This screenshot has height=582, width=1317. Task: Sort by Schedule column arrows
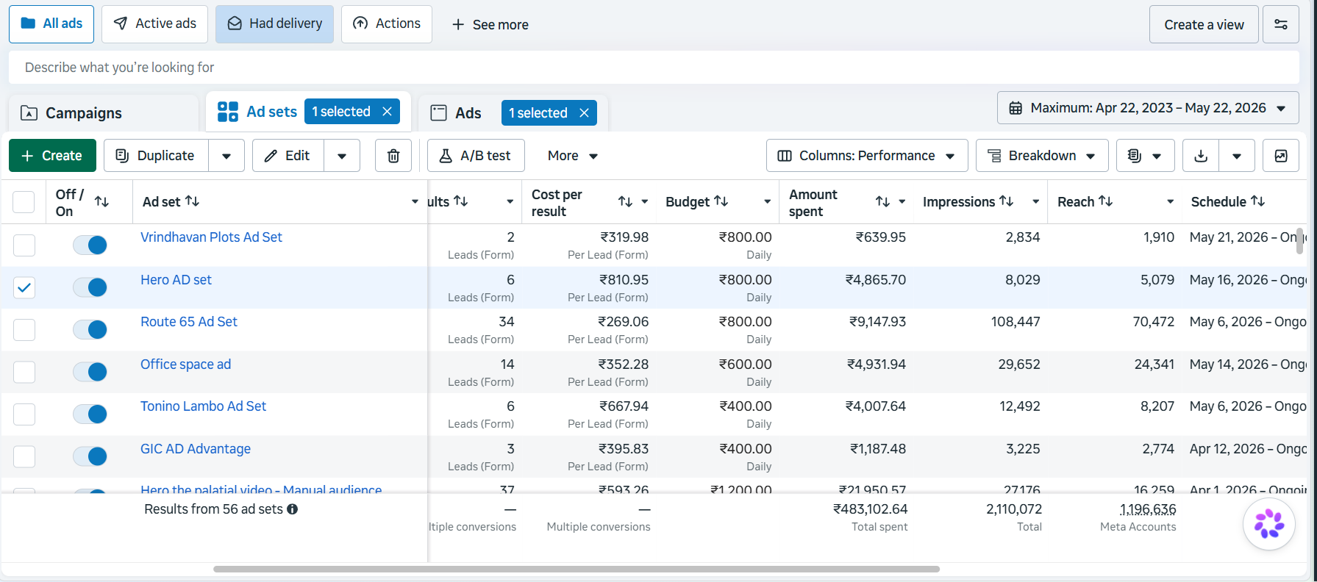pyautogui.click(x=1258, y=201)
